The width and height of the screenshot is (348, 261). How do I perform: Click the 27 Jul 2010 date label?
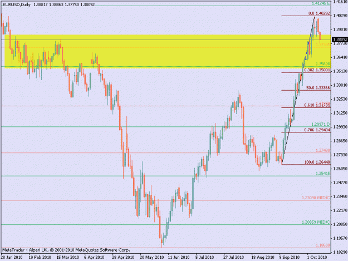point(233,257)
